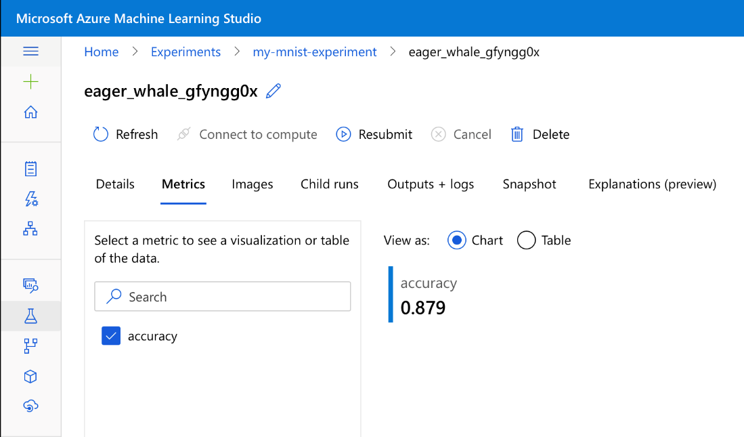Click the green plus create-new icon
The image size is (744, 437).
click(31, 82)
